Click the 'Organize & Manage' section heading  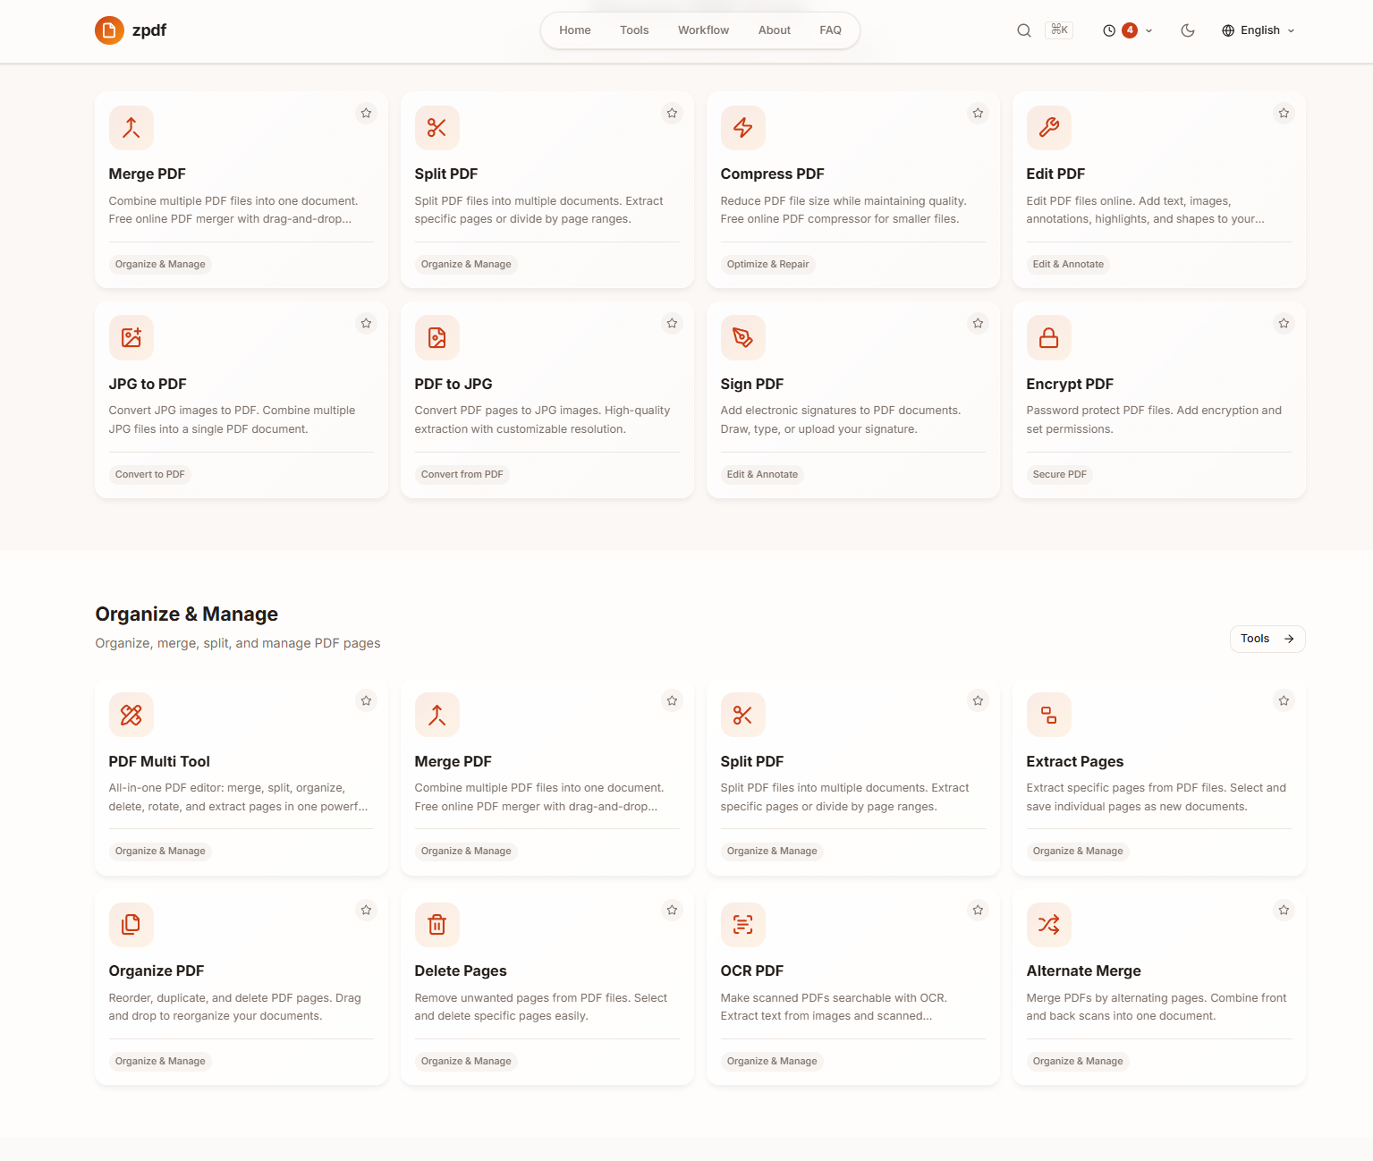(187, 614)
